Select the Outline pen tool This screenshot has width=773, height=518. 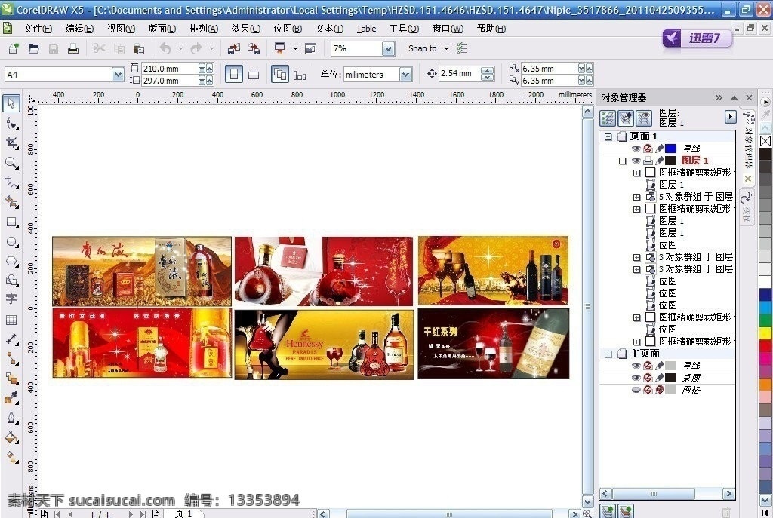(12, 418)
